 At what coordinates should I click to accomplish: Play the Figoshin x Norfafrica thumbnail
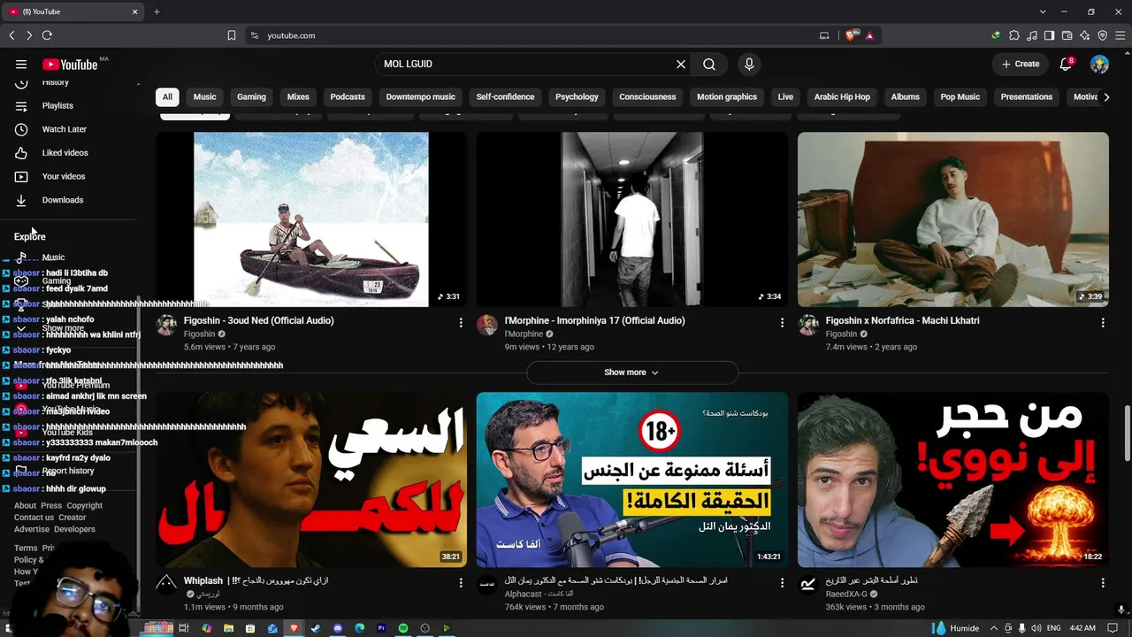click(953, 219)
